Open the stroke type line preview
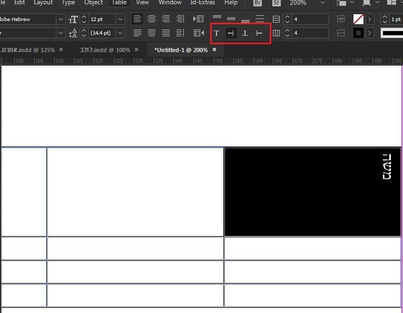The image size is (403, 313). click(x=392, y=33)
